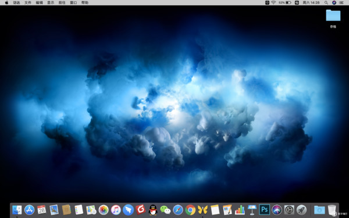Viewport: 349px width, 218px height.
Task: Open the Wi-Fi status menu
Action: click(273, 3)
